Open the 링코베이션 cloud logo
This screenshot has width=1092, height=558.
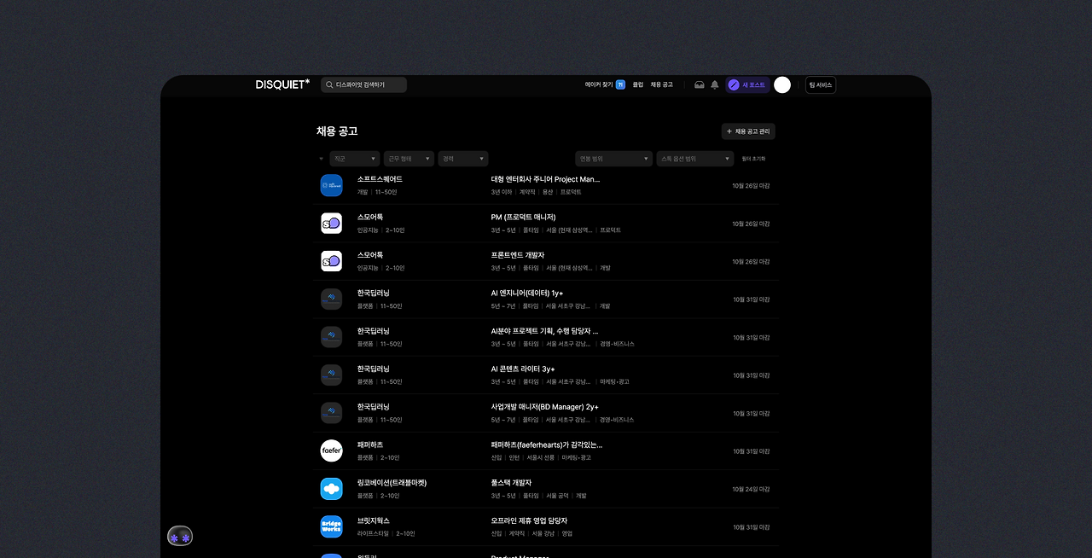[x=331, y=489]
